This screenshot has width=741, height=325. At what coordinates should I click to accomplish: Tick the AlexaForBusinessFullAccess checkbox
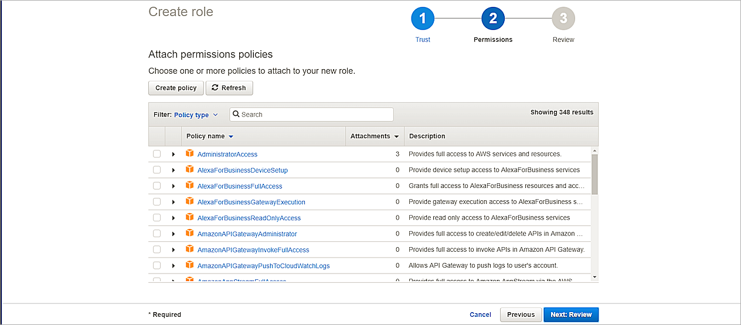click(157, 186)
